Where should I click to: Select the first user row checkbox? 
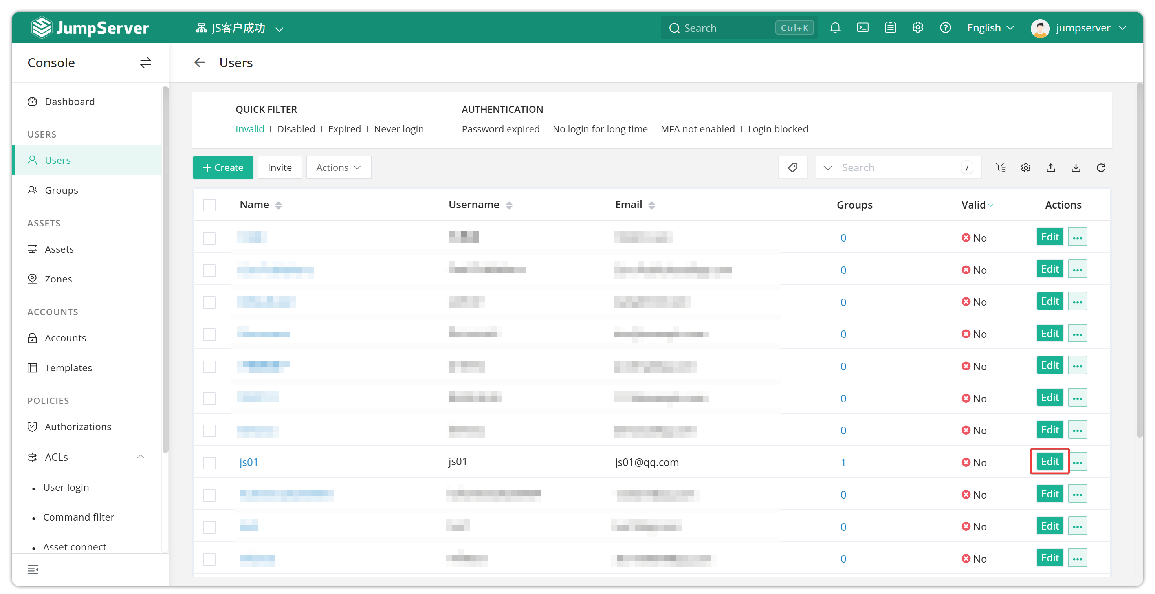209,238
